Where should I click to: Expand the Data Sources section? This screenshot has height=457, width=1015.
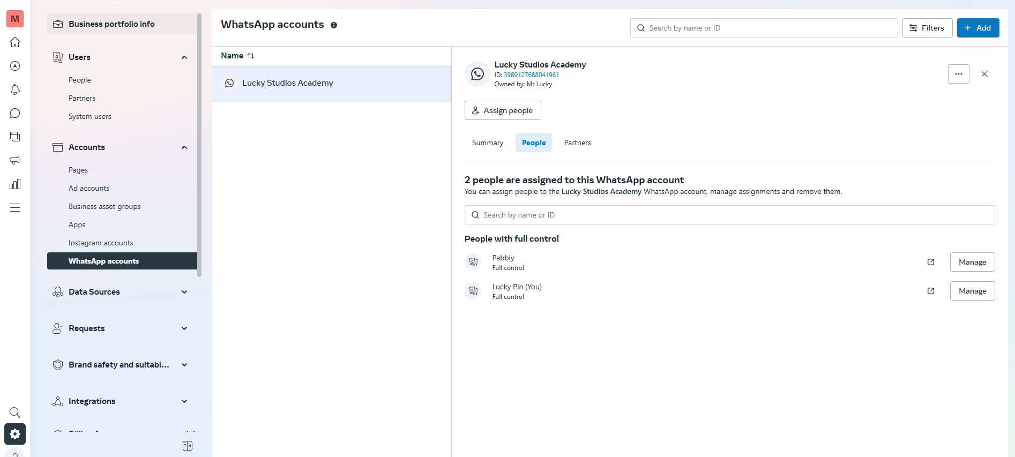pos(184,292)
